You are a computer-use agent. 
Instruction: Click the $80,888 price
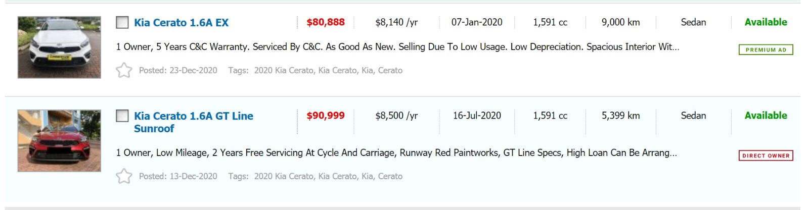[x=326, y=22]
